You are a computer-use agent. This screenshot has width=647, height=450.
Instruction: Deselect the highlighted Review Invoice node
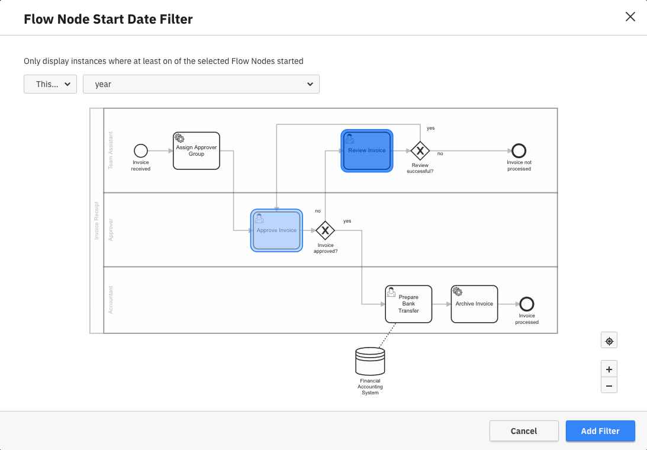coord(366,150)
